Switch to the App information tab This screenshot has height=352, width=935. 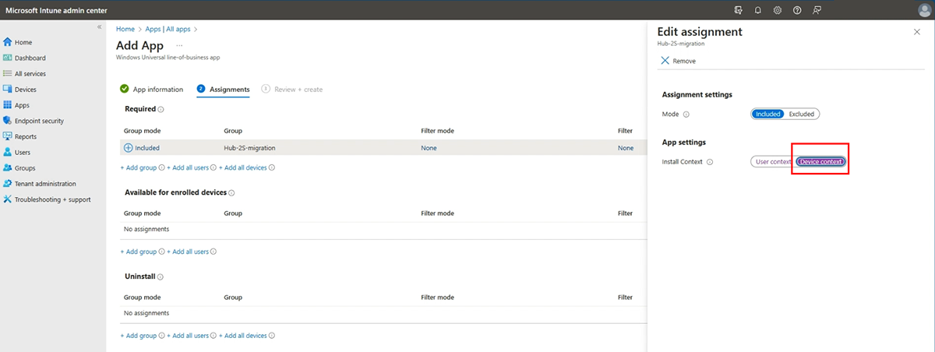157,90
